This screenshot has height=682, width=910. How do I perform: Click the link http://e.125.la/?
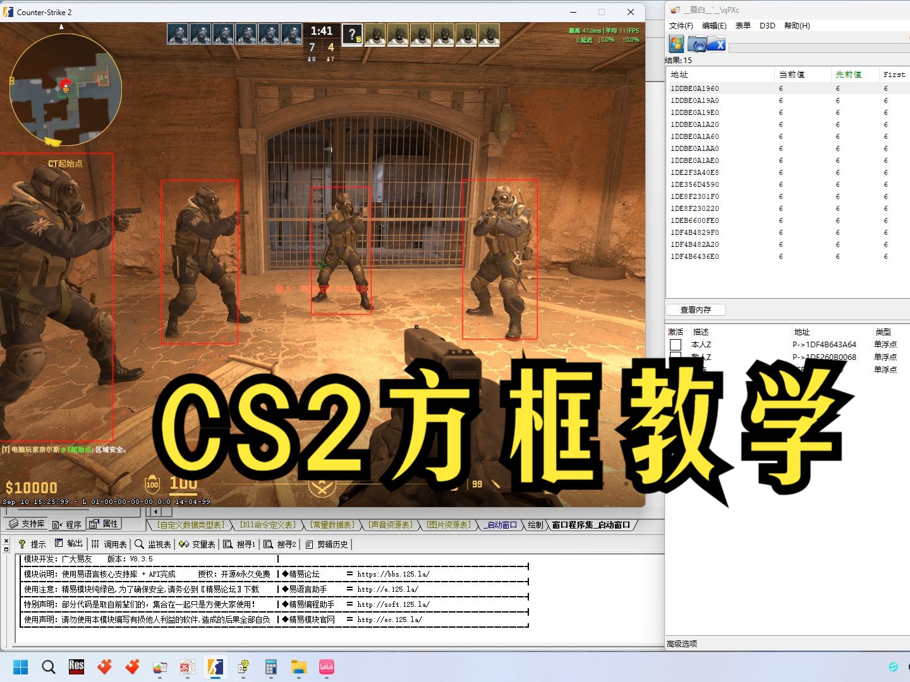387,589
